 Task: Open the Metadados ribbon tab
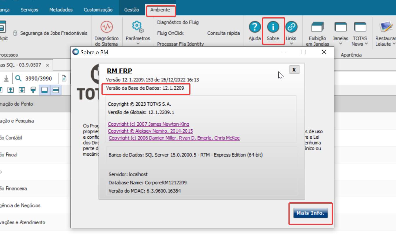[x=61, y=10]
